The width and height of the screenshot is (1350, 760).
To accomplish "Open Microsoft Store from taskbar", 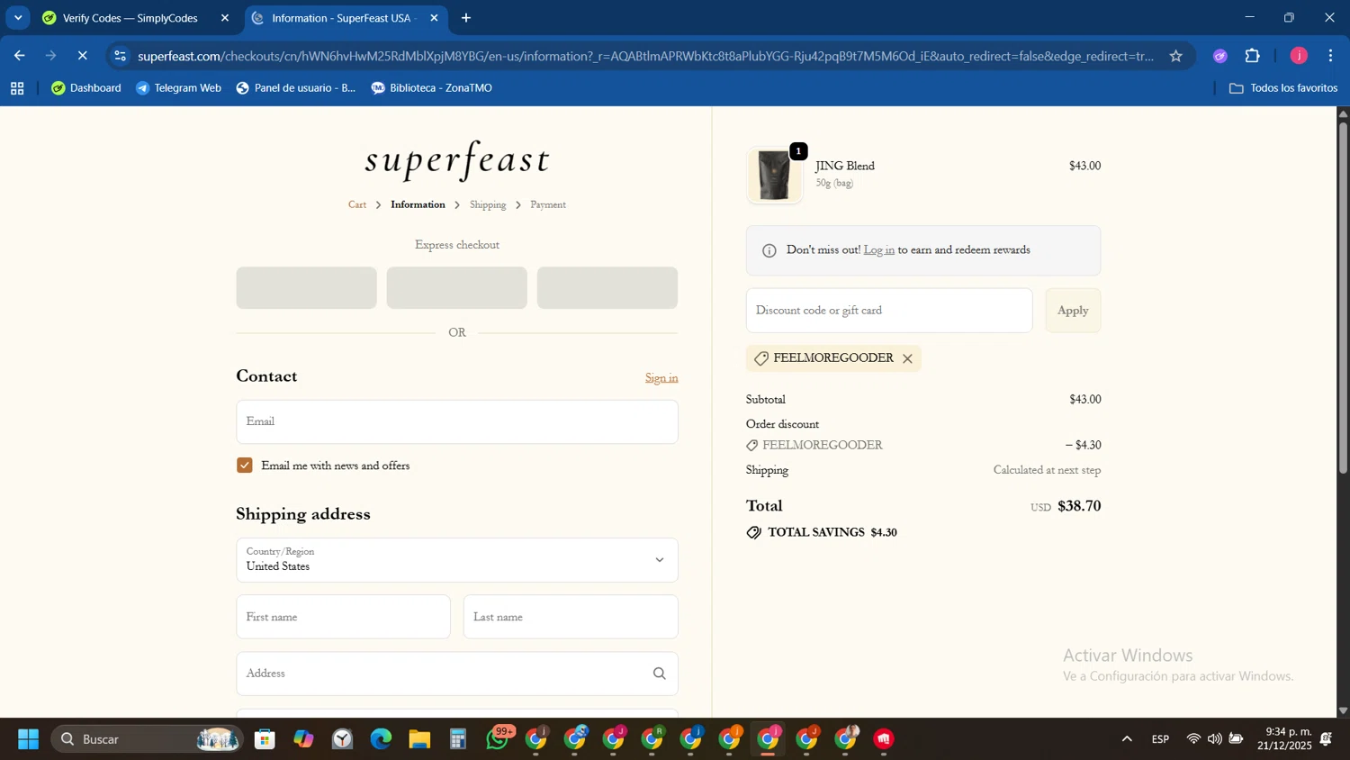I will [x=265, y=739].
